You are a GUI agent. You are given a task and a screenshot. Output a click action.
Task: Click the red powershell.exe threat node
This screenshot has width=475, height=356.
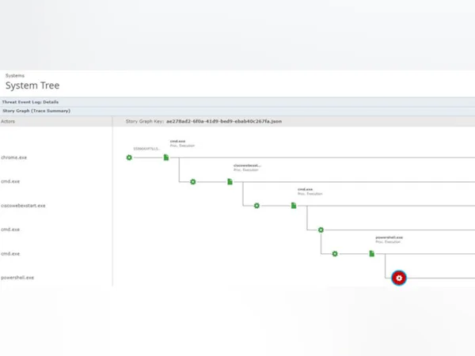(399, 278)
